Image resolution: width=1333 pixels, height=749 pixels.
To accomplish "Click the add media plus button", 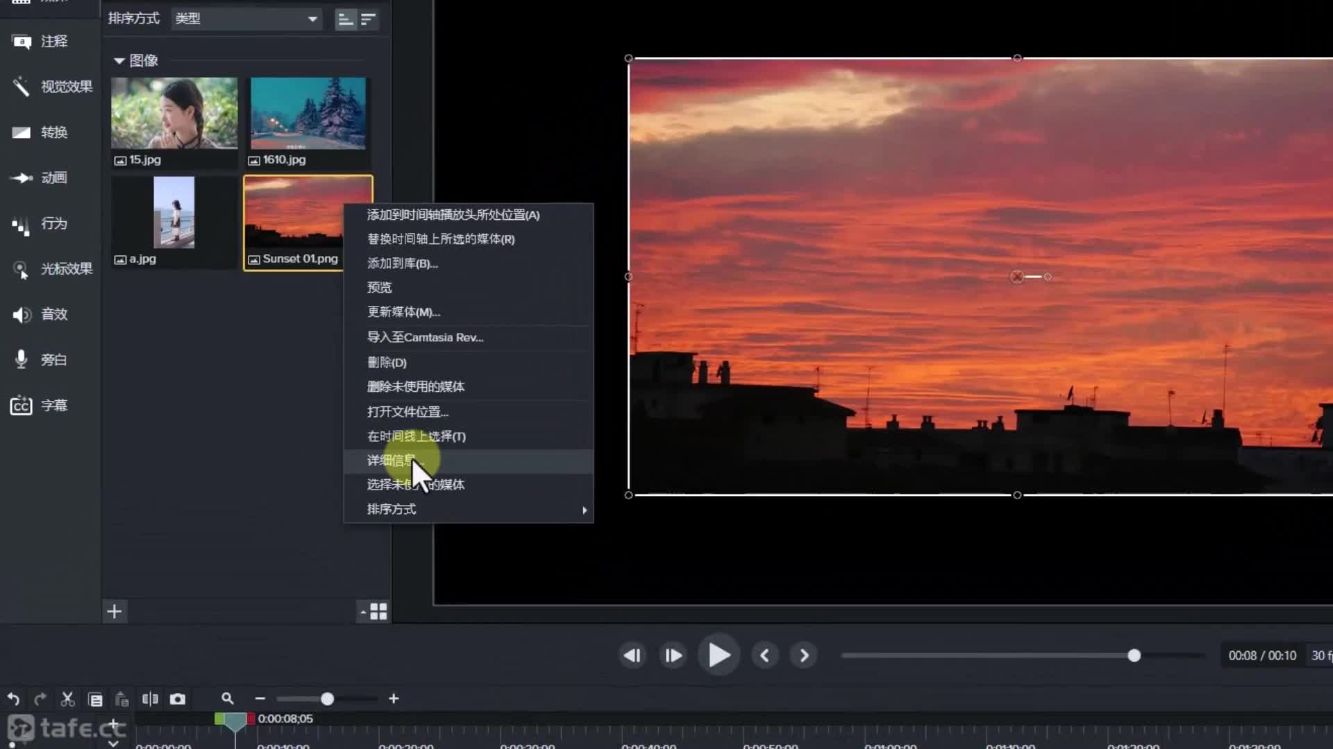I will (115, 612).
